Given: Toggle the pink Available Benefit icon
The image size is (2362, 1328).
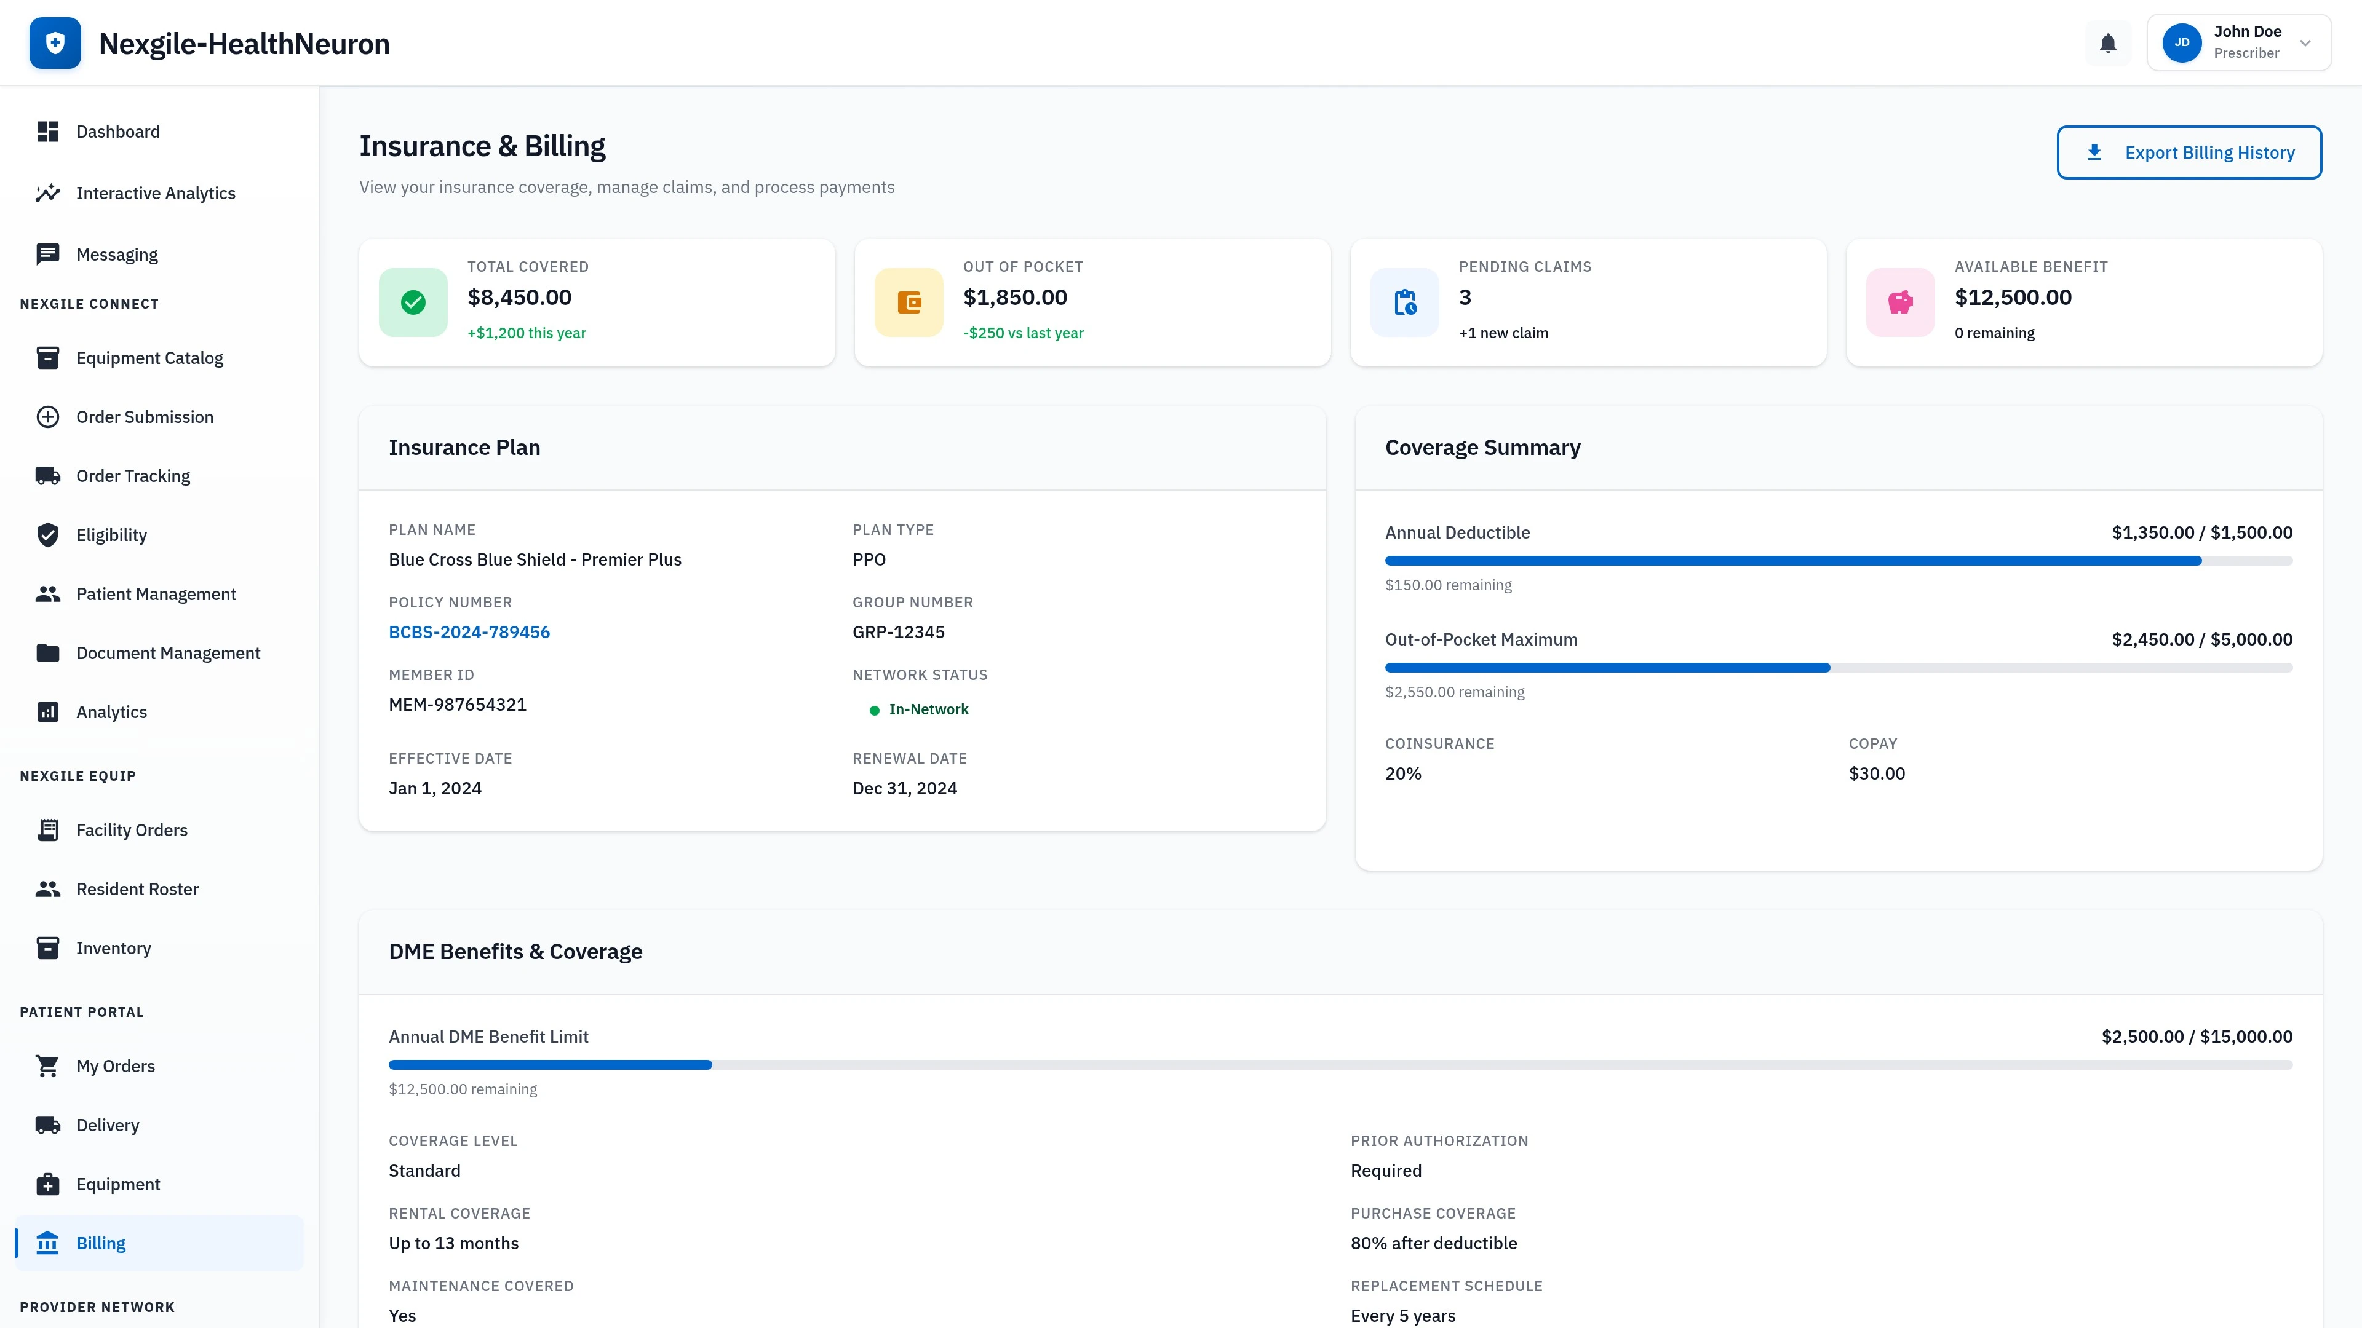Looking at the screenshot, I should click(x=1899, y=301).
